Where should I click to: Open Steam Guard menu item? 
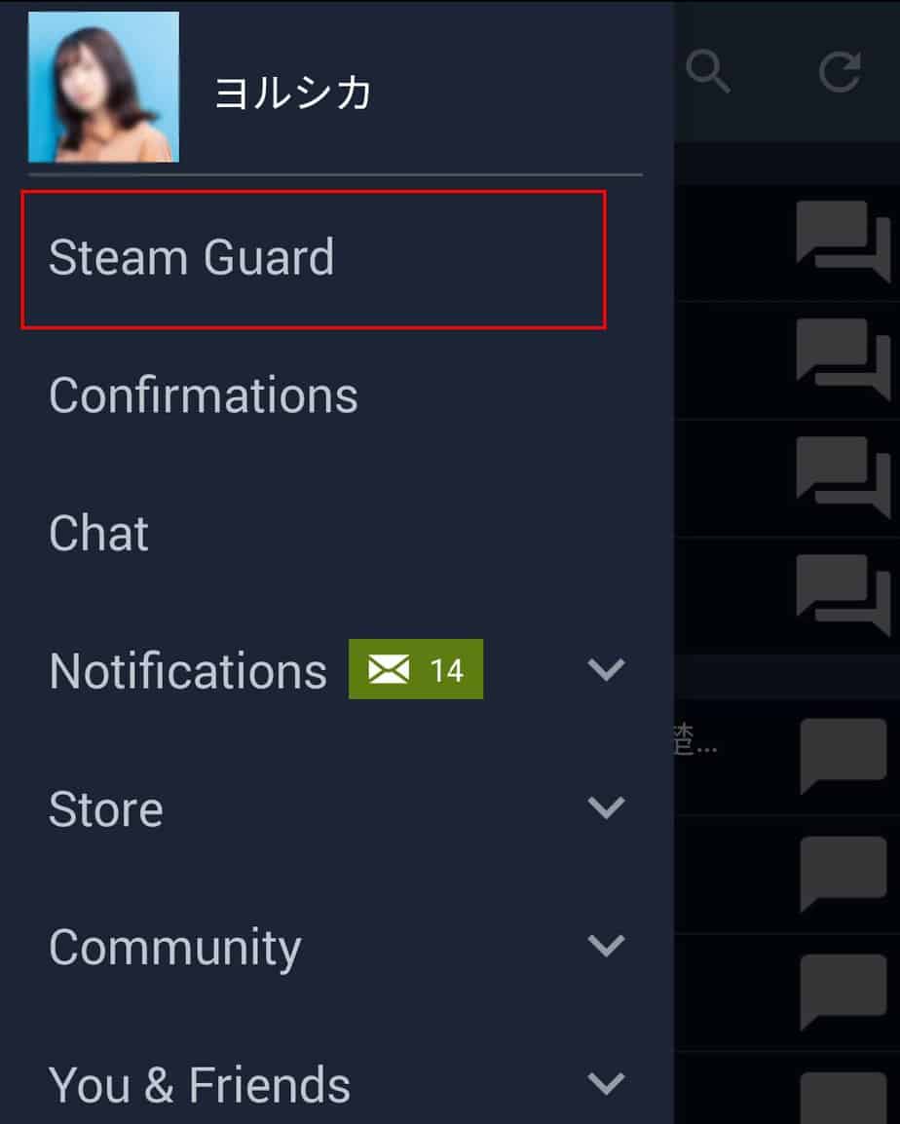pyautogui.click(x=314, y=259)
